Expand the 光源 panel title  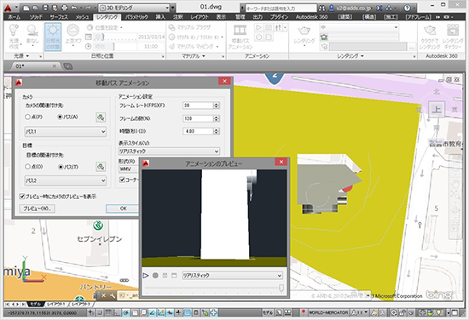pos(21,56)
